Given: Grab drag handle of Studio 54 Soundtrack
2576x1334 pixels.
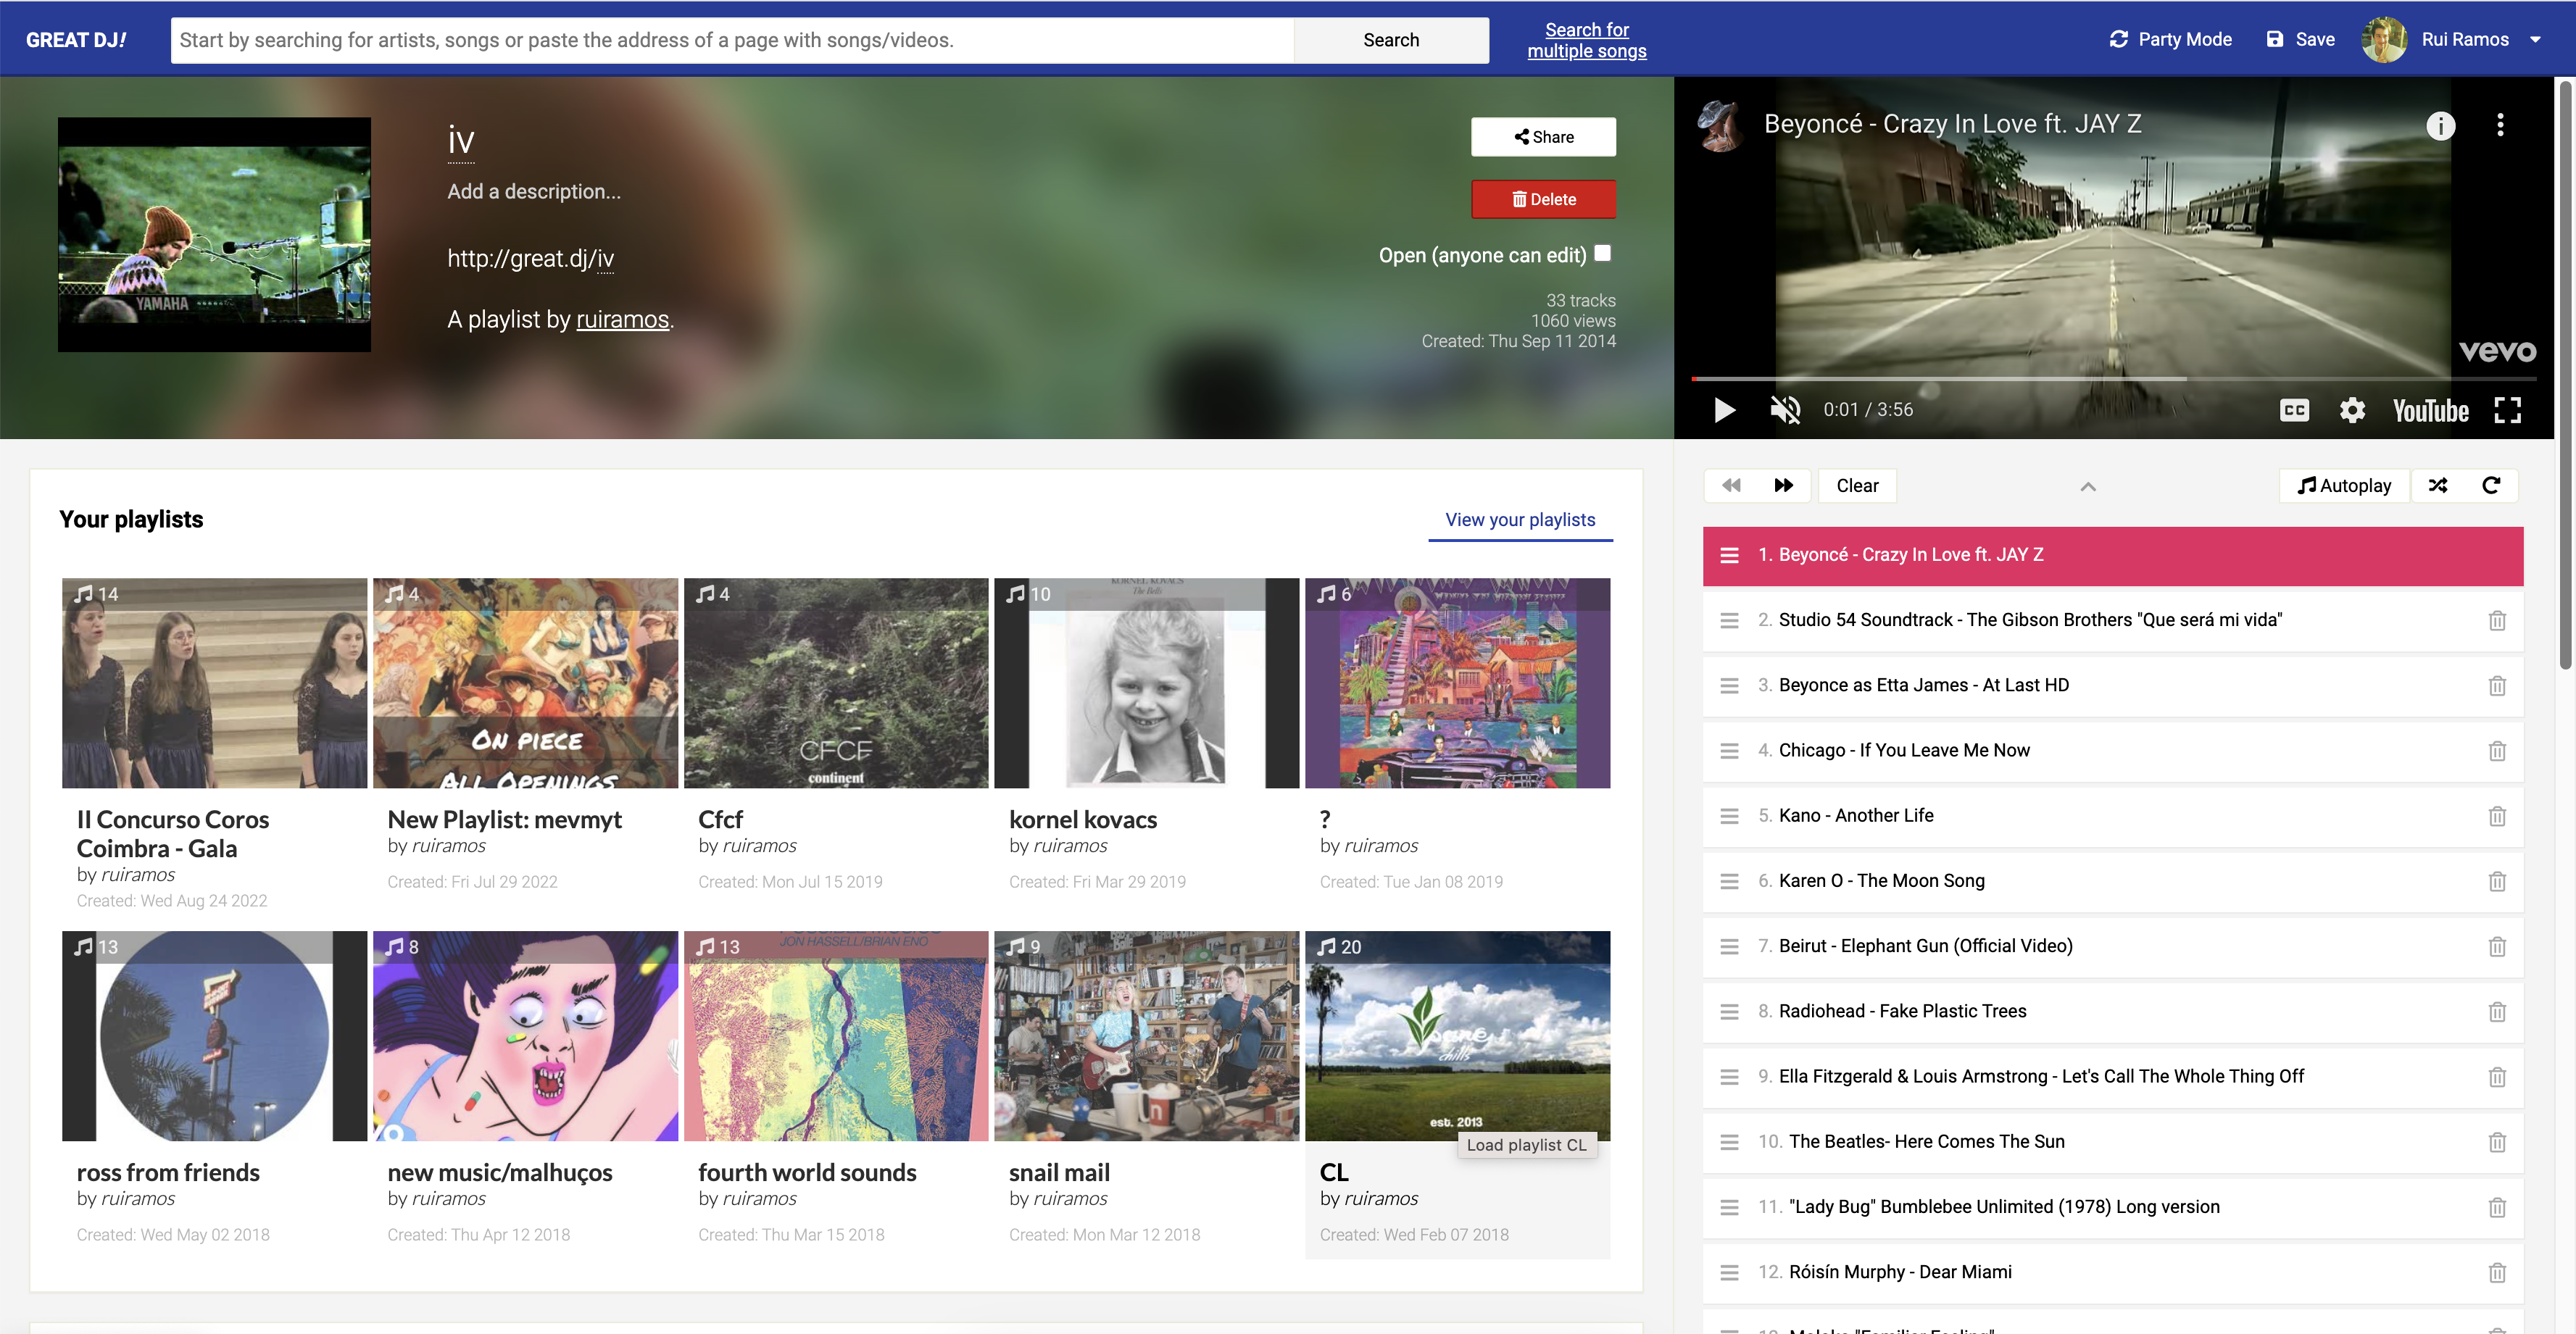Looking at the screenshot, I should [1729, 620].
